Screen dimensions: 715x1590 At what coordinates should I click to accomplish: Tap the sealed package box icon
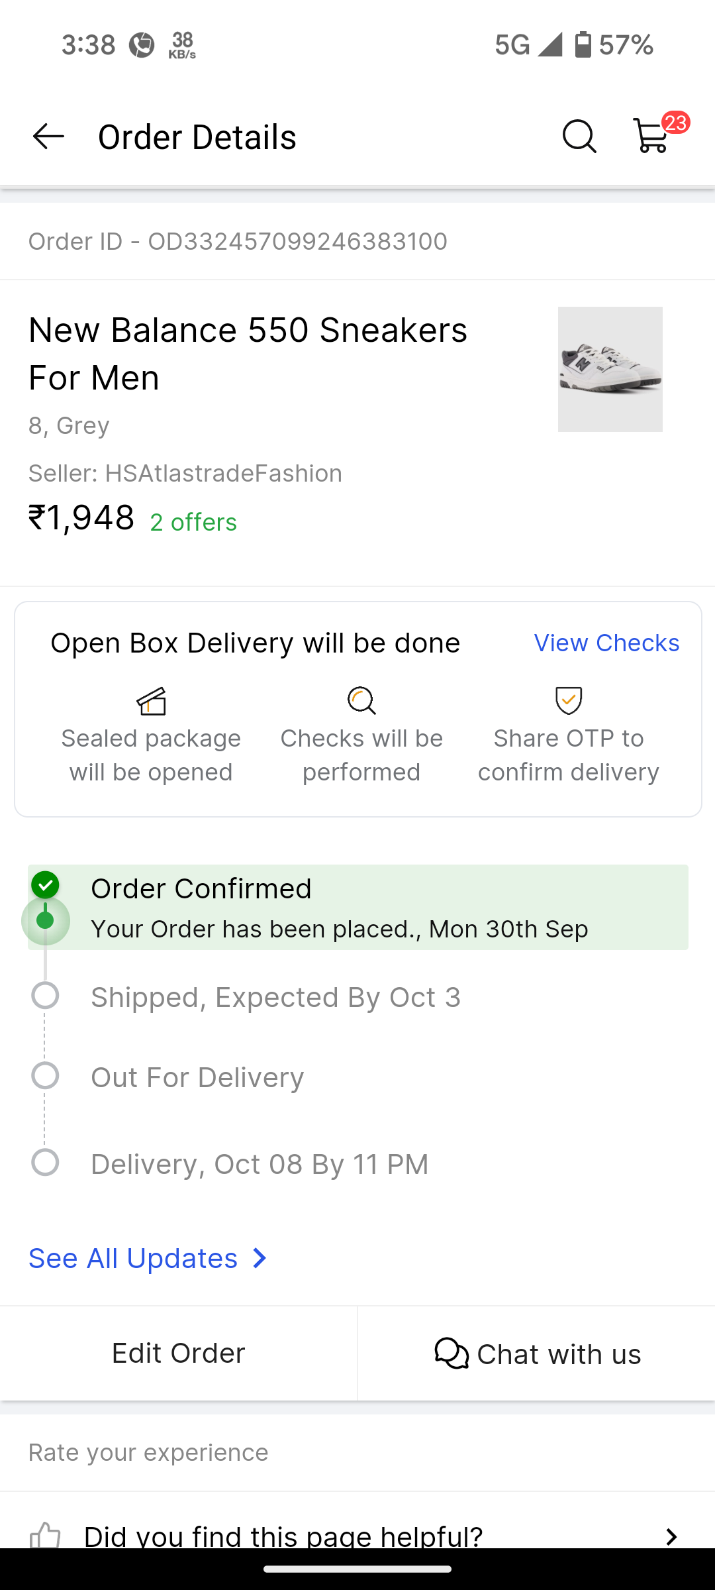[x=151, y=701]
